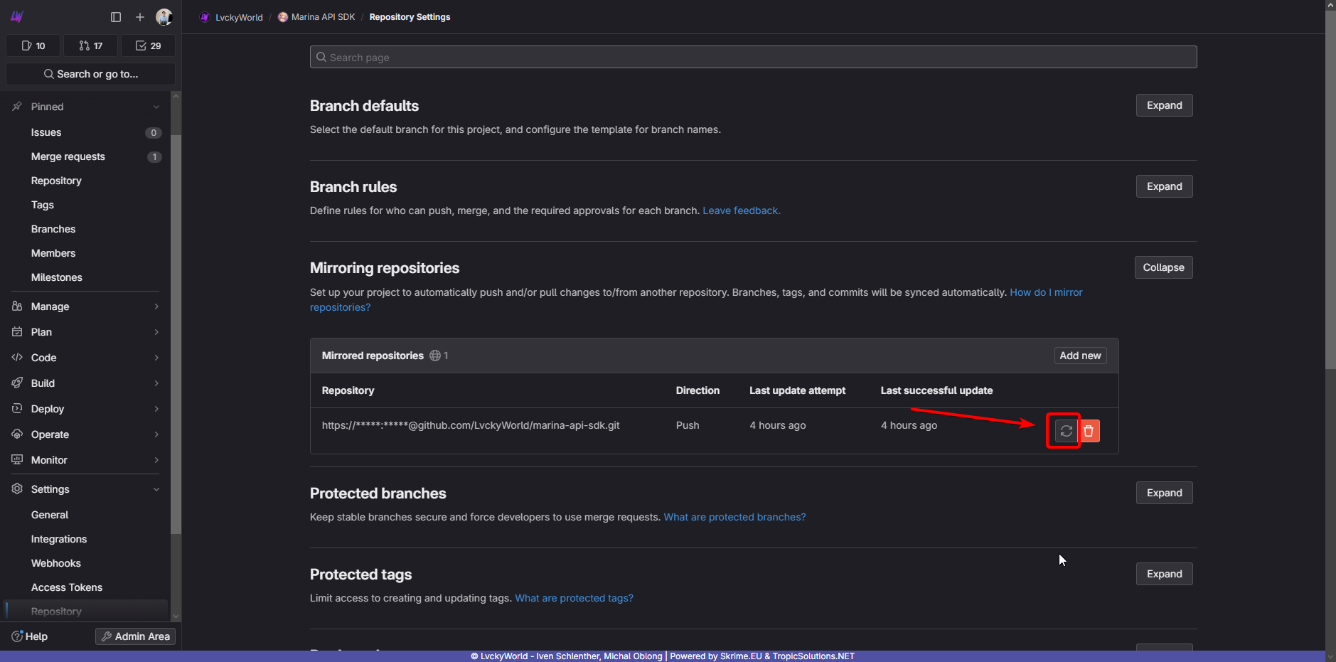Open assigned issues counter showing 10
The width and height of the screenshot is (1336, 662).
(x=33, y=46)
